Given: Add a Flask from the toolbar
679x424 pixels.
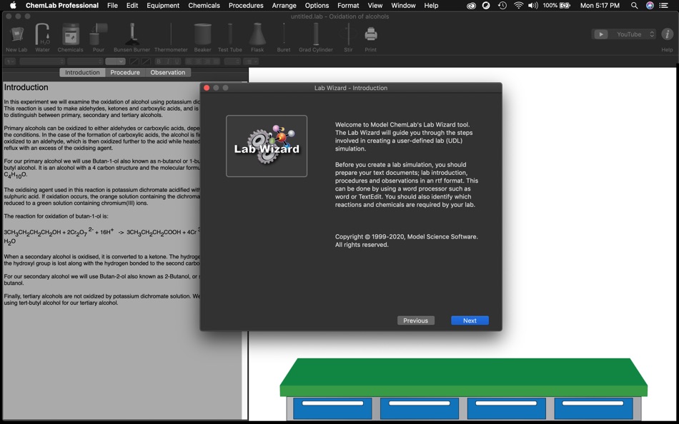Looking at the screenshot, I should pos(257,34).
